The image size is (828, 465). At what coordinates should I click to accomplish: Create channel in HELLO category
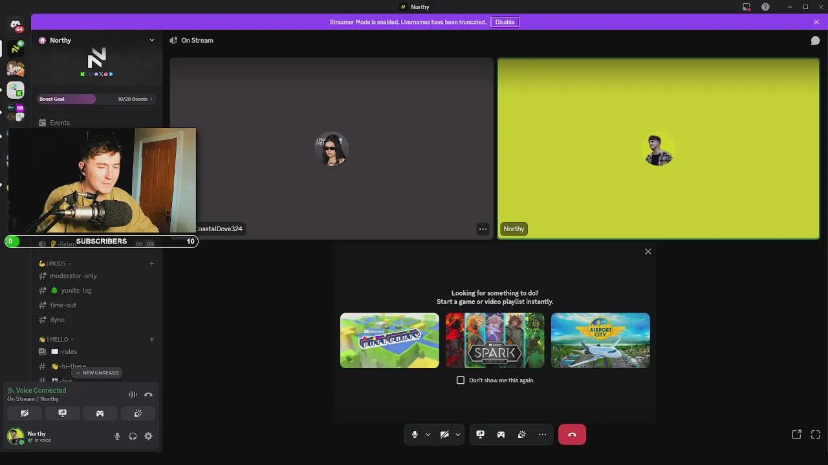click(152, 339)
